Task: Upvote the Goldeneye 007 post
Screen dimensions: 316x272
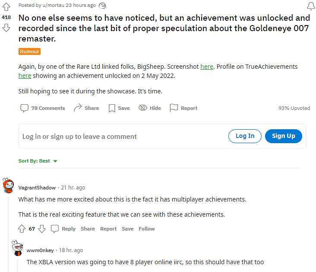Action: 6,6
